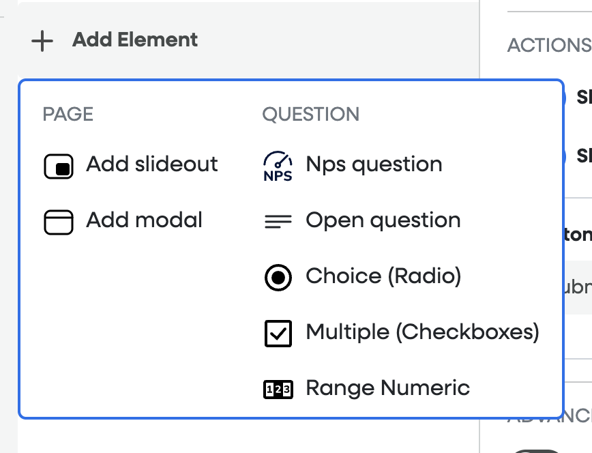Click the Multiple checkbox tick icon

[278, 334]
